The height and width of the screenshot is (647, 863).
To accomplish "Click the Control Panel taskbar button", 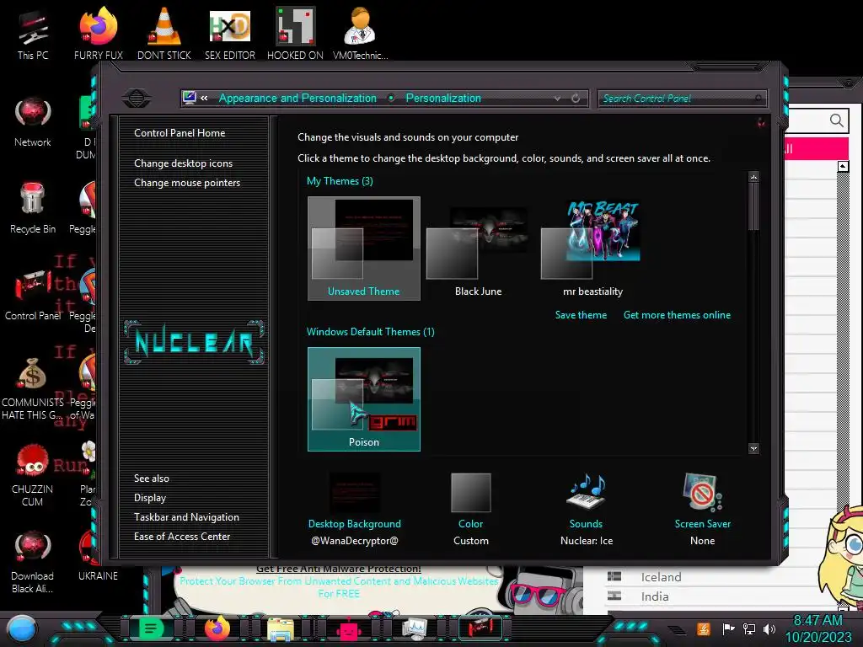I will [480, 628].
